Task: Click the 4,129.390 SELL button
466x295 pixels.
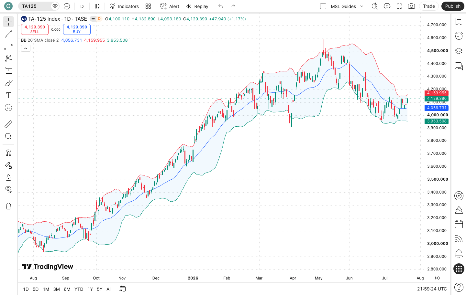Action: pos(35,29)
